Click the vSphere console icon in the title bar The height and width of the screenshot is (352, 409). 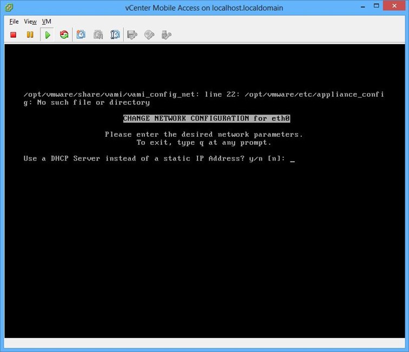pyautogui.click(x=9, y=8)
